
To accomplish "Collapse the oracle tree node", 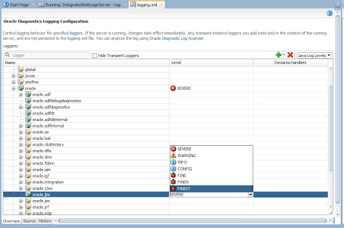I will (x=13, y=88).
